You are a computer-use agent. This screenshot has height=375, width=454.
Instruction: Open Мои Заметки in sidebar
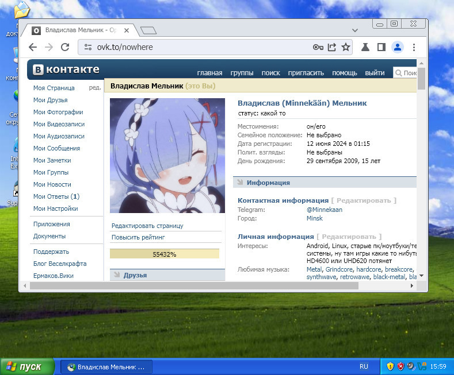click(x=52, y=160)
